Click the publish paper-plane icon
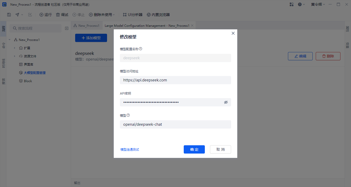351x187 pixels. 17,15
